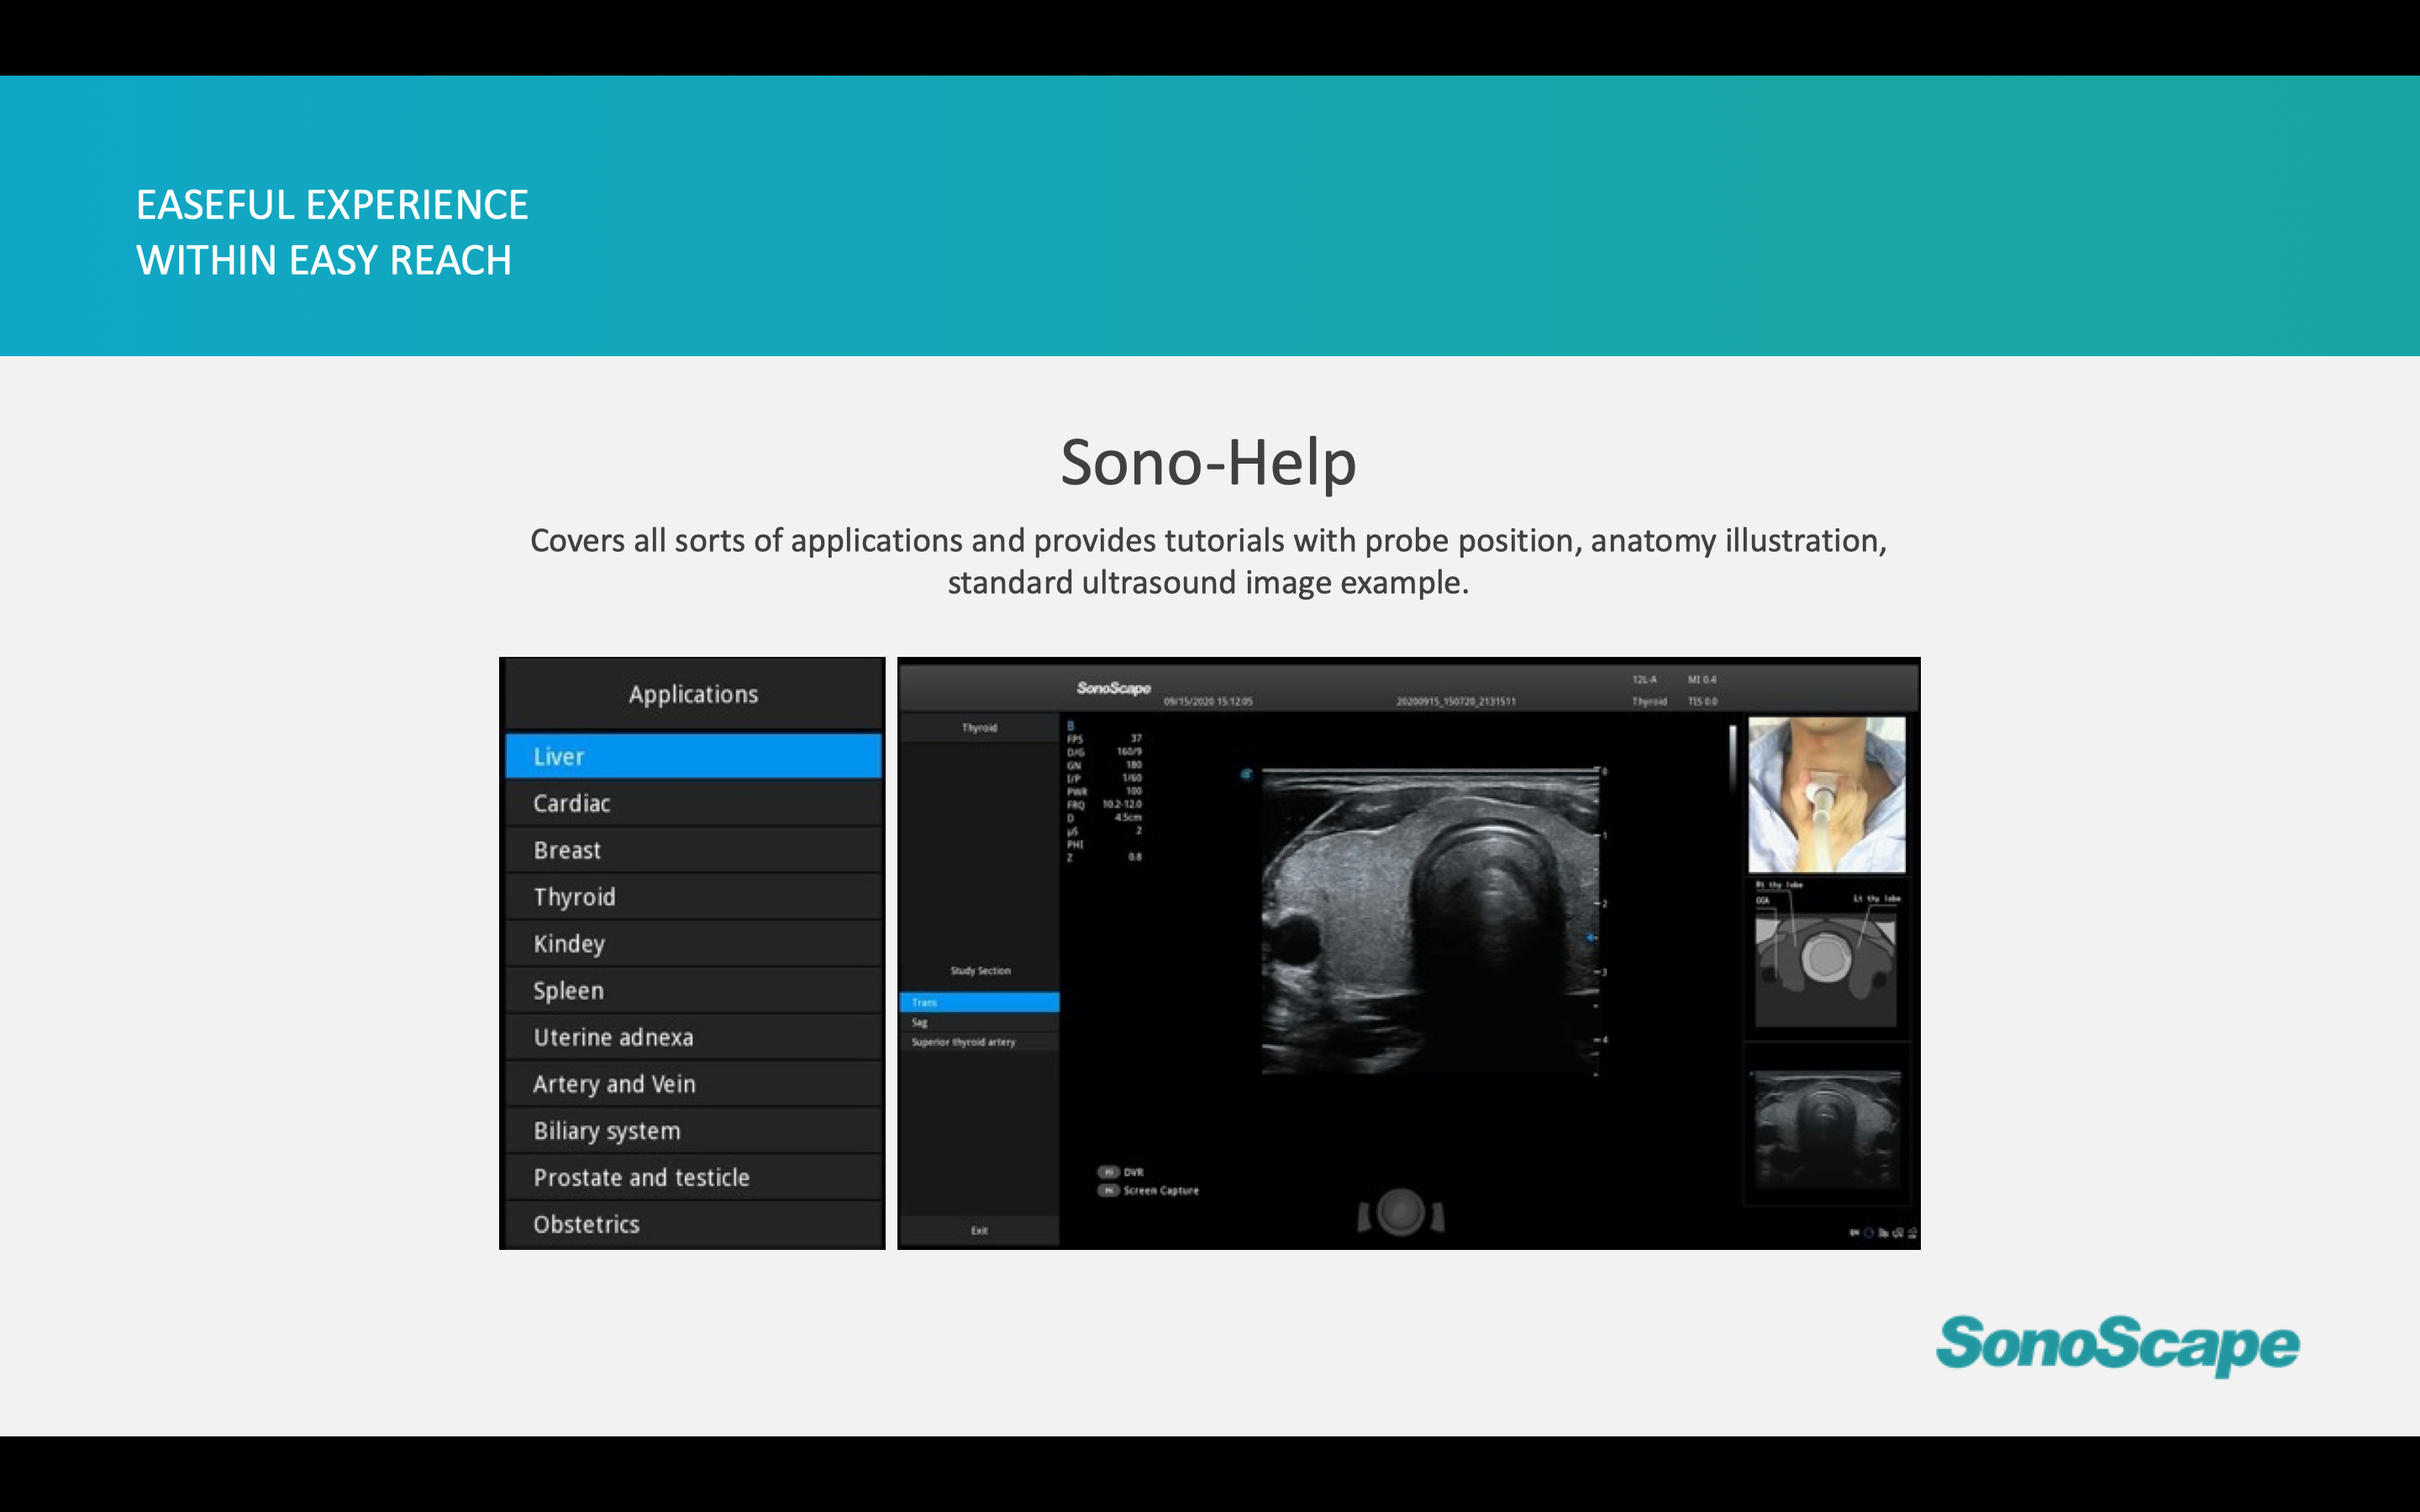Choose Superior thyroid artery section
This screenshot has width=2420, height=1512.
click(x=978, y=1042)
